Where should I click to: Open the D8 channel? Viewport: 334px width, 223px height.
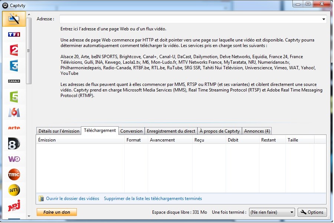pos(14,143)
